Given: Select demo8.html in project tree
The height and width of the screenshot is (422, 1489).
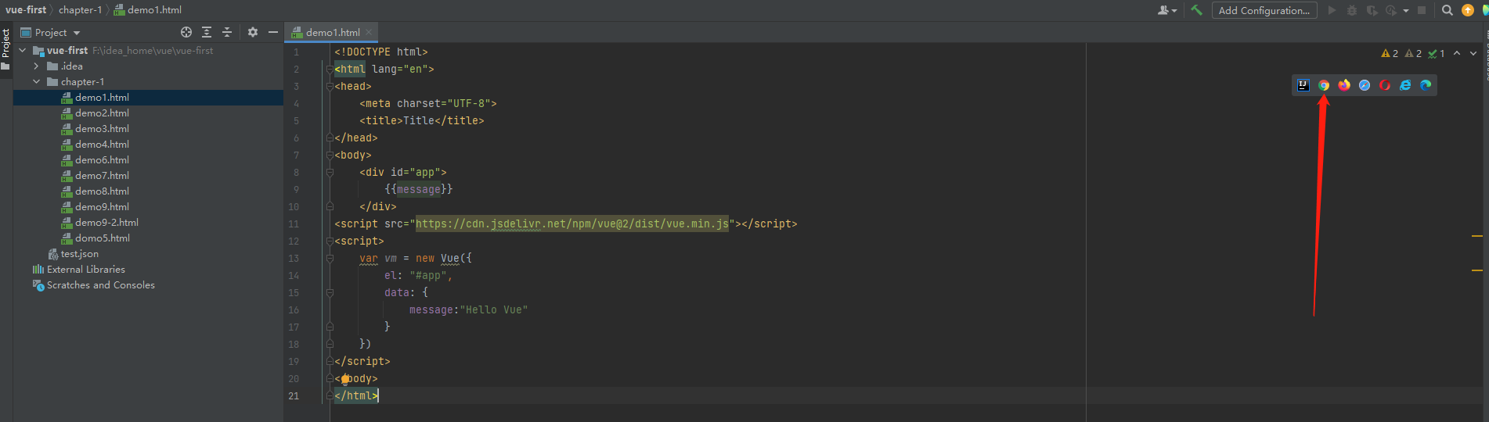Looking at the screenshot, I should (102, 191).
